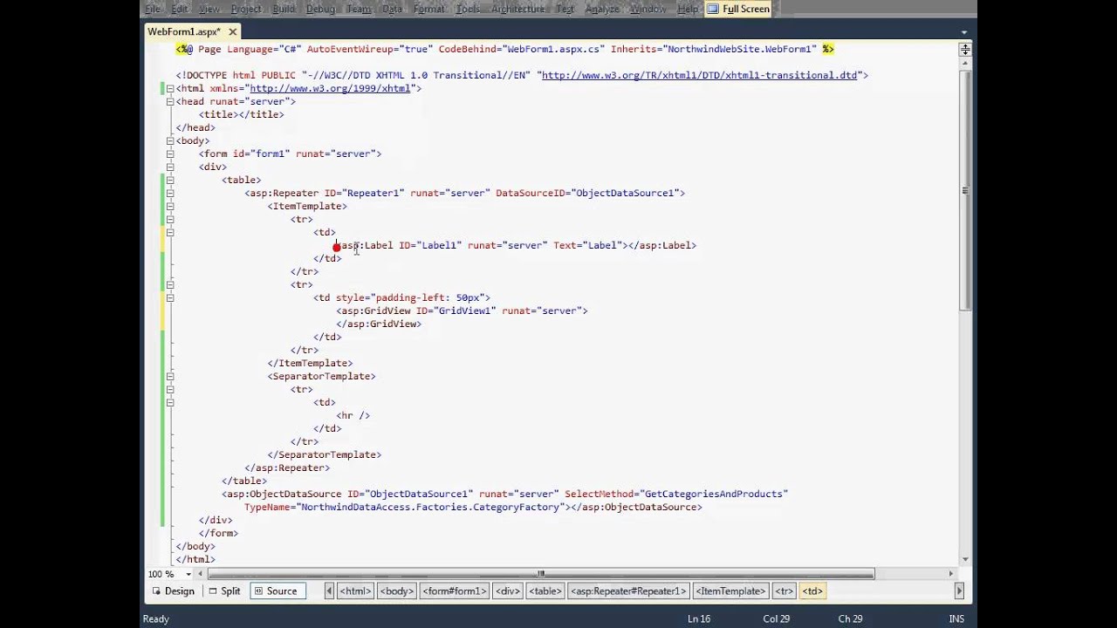This screenshot has width=1117, height=628.
Task: Open the Team menu
Action: [359, 9]
